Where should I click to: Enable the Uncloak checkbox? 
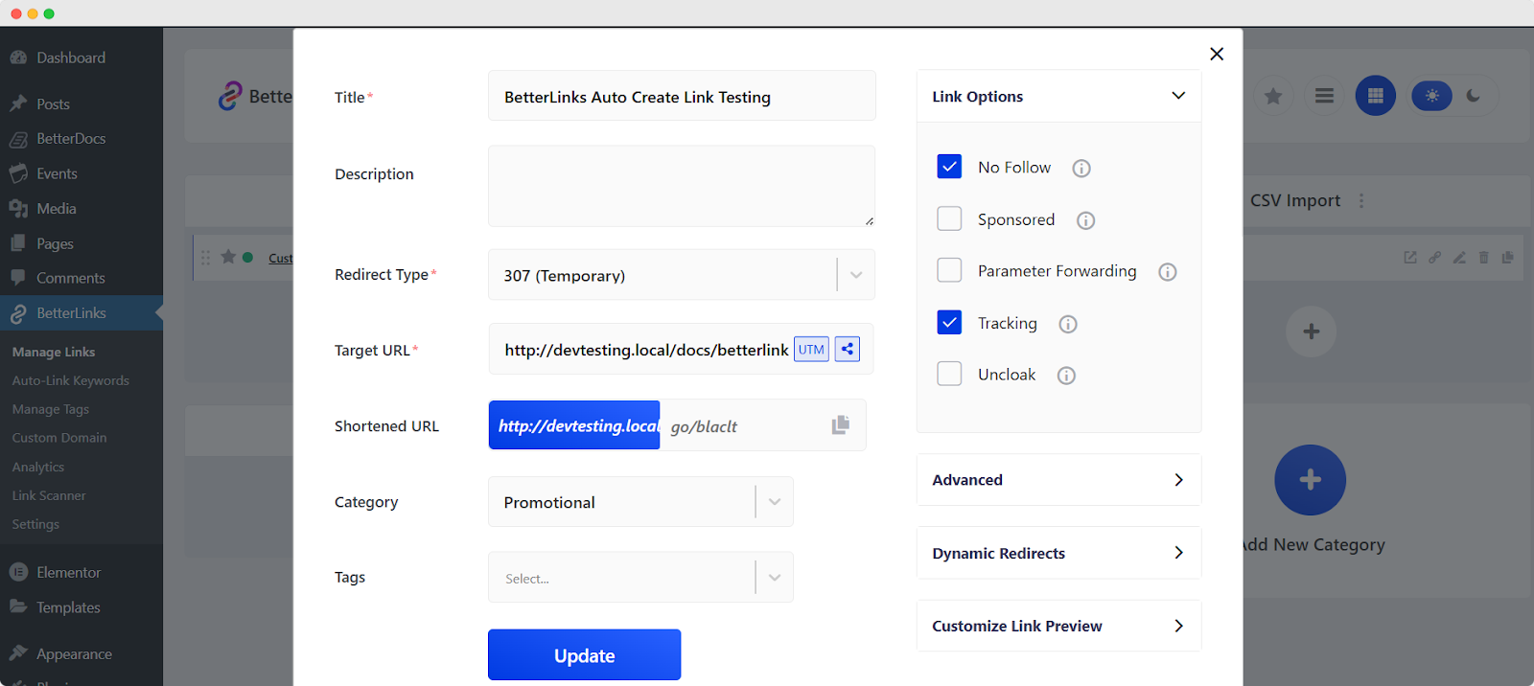(949, 374)
